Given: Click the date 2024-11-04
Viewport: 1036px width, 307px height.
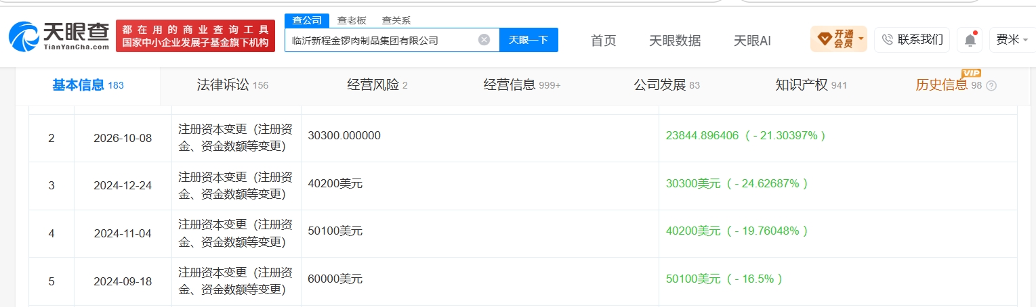Looking at the screenshot, I should click(123, 233).
